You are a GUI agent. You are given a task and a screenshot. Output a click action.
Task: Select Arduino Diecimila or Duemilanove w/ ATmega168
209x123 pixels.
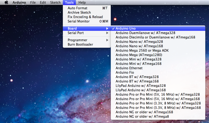click(158, 37)
